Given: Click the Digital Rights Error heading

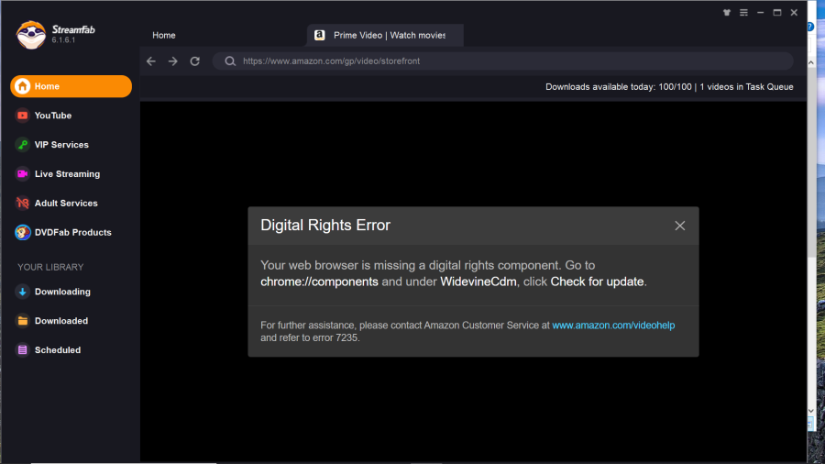Looking at the screenshot, I should pyautogui.click(x=325, y=226).
